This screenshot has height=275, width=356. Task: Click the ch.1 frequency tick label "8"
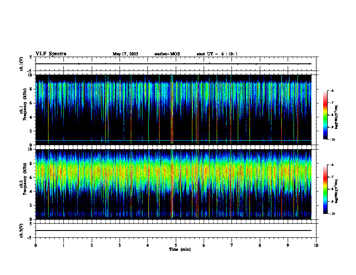pyautogui.click(x=31, y=89)
